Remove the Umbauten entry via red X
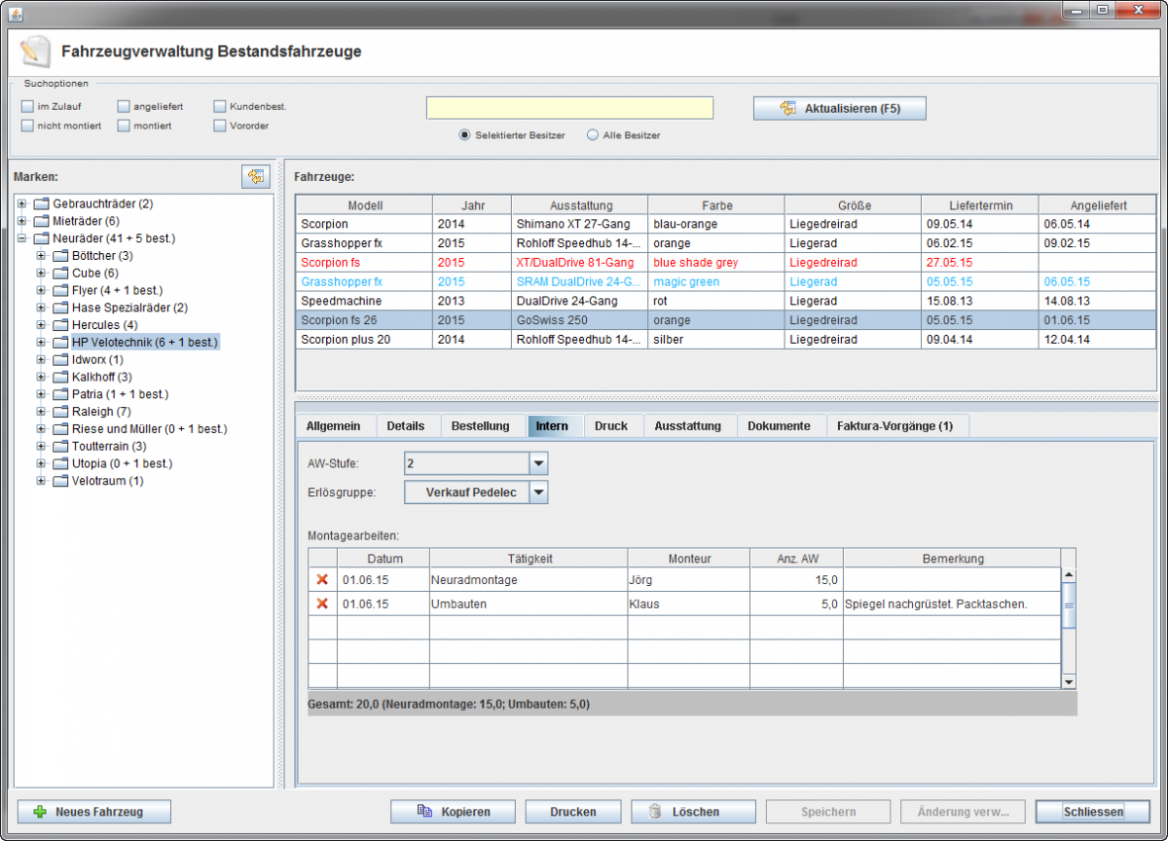The width and height of the screenshot is (1168, 841). [x=322, y=604]
